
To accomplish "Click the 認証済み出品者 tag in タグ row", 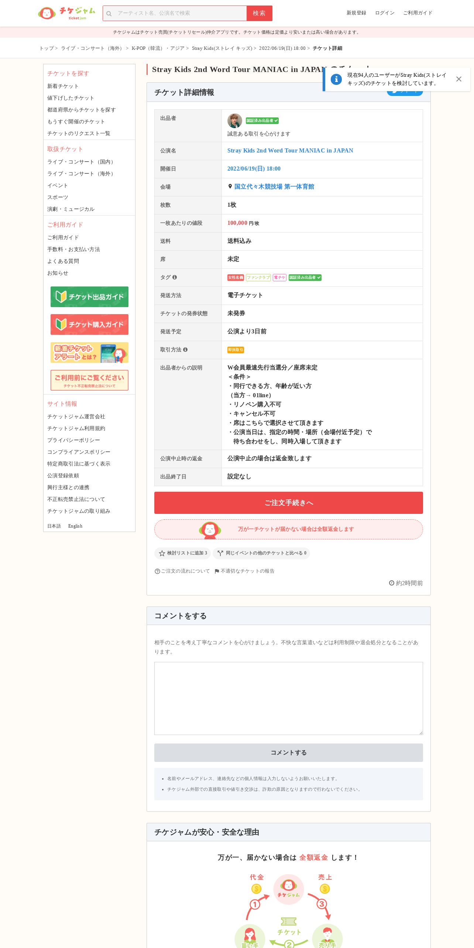I will tap(305, 278).
